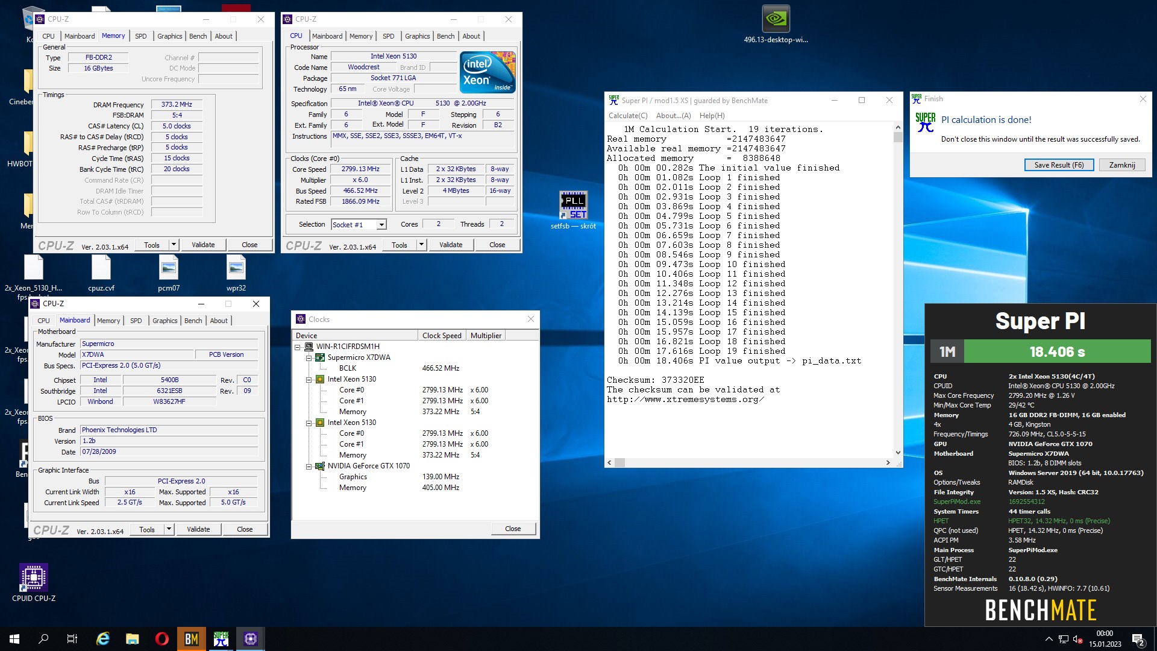Screen dimensions: 1157x651
Task: Open File Explorer from taskbar
Action: 133,639
